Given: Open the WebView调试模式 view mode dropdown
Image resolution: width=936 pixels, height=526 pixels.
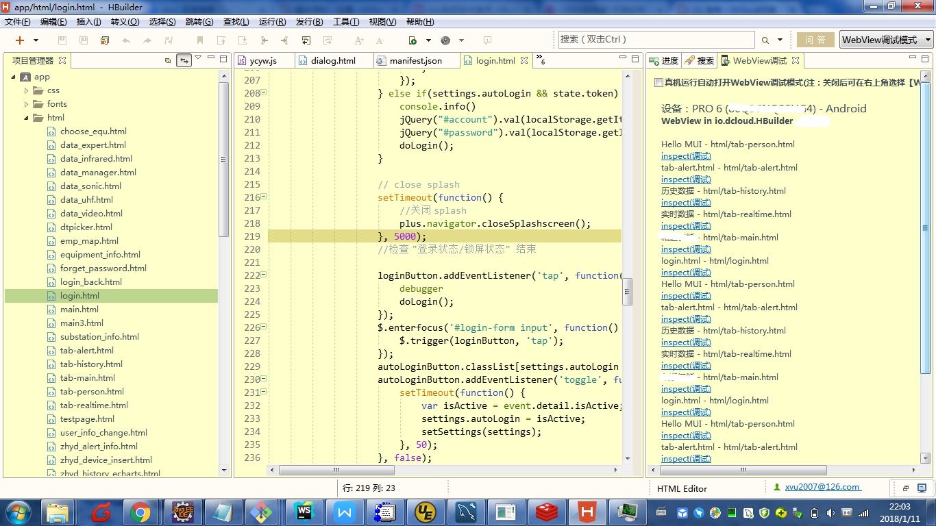Looking at the screenshot, I should (x=887, y=40).
